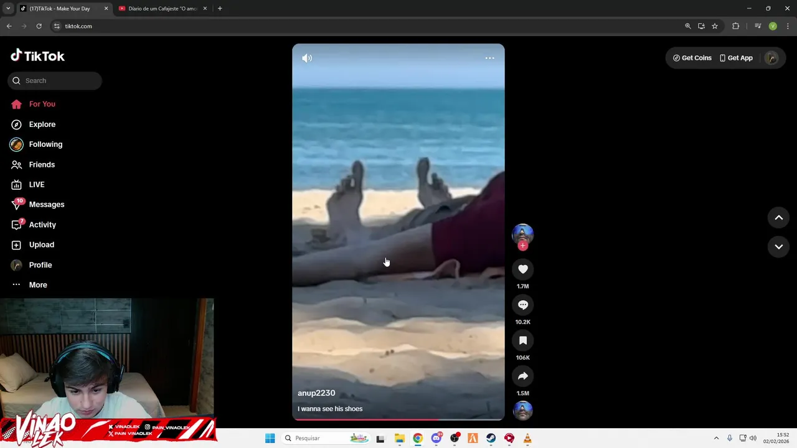Open the Windows Start menu
Image resolution: width=797 pixels, height=448 pixels.
tap(270, 438)
